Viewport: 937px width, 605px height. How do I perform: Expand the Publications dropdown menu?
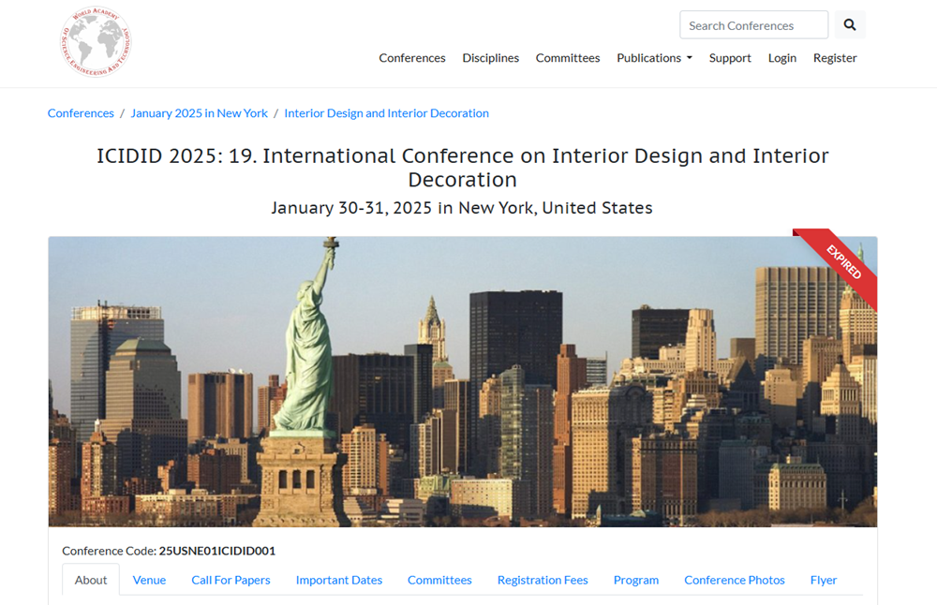pyautogui.click(x=654, y=58)
